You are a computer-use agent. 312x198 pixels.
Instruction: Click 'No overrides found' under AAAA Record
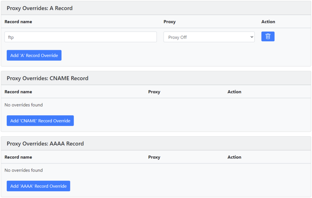pyautogui.click(x=24, y=170)
